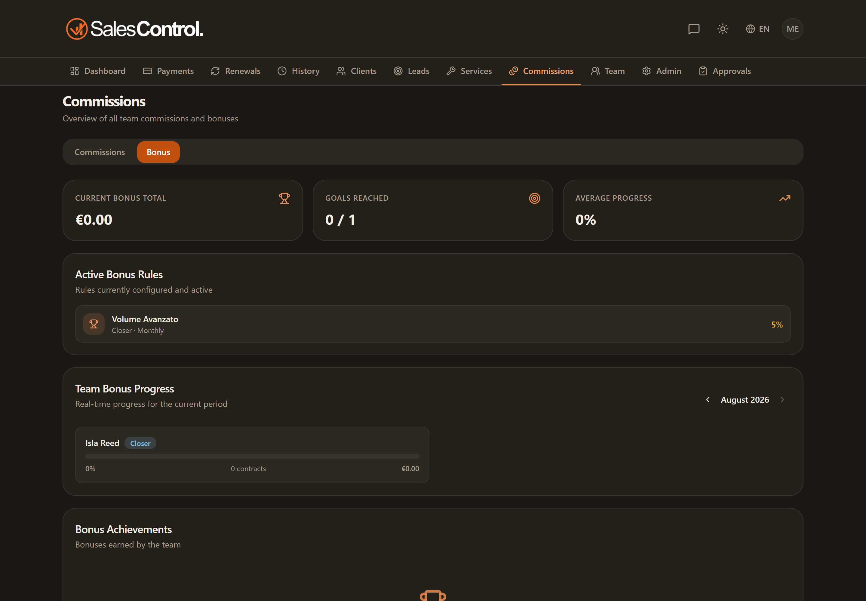This screenshot has width=866, height=601.
Task: Click the trophy icon in Current Bonus Total
Action: point(284,198)
